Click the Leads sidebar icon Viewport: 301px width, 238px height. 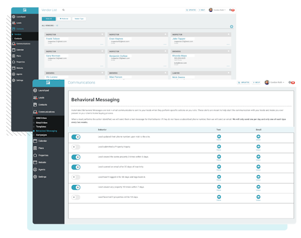point(35,98)
